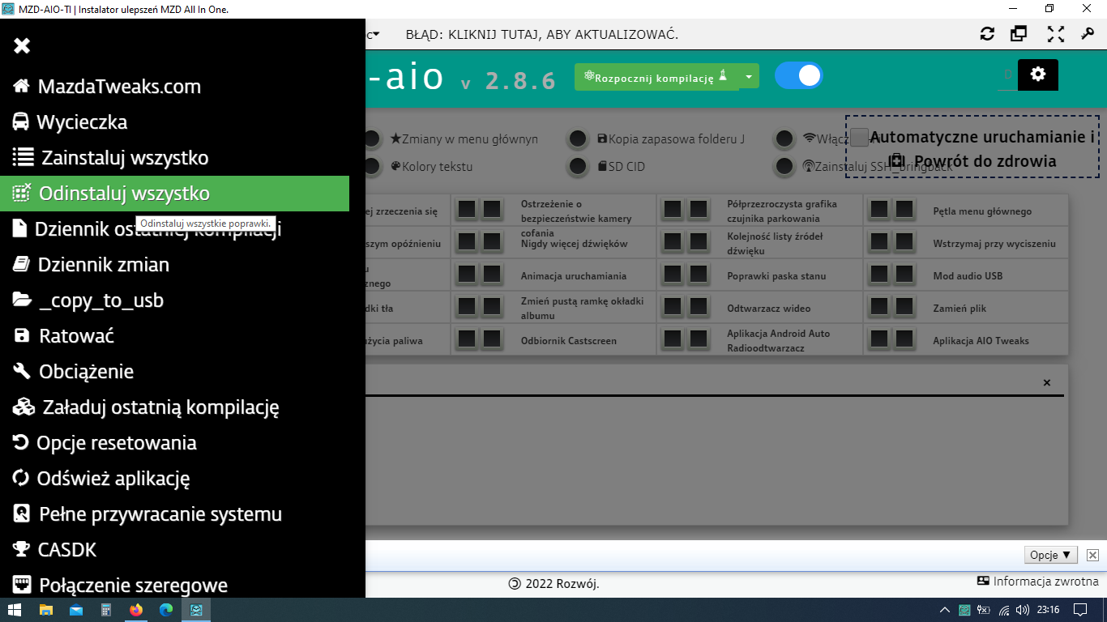Open Dziennik zmian from sidebar menu
1107x622 pixels.
pos(104,265)
